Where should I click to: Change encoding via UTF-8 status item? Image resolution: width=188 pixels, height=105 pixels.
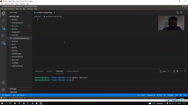[x=159, y=95]
